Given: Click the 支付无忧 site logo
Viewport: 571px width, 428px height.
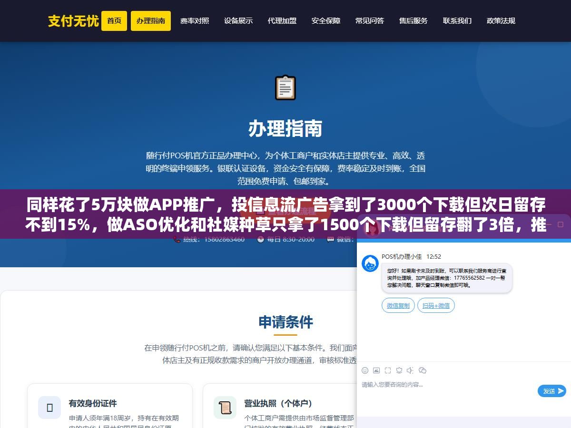Looking at the screenshot, I should [x=73, y=21].
